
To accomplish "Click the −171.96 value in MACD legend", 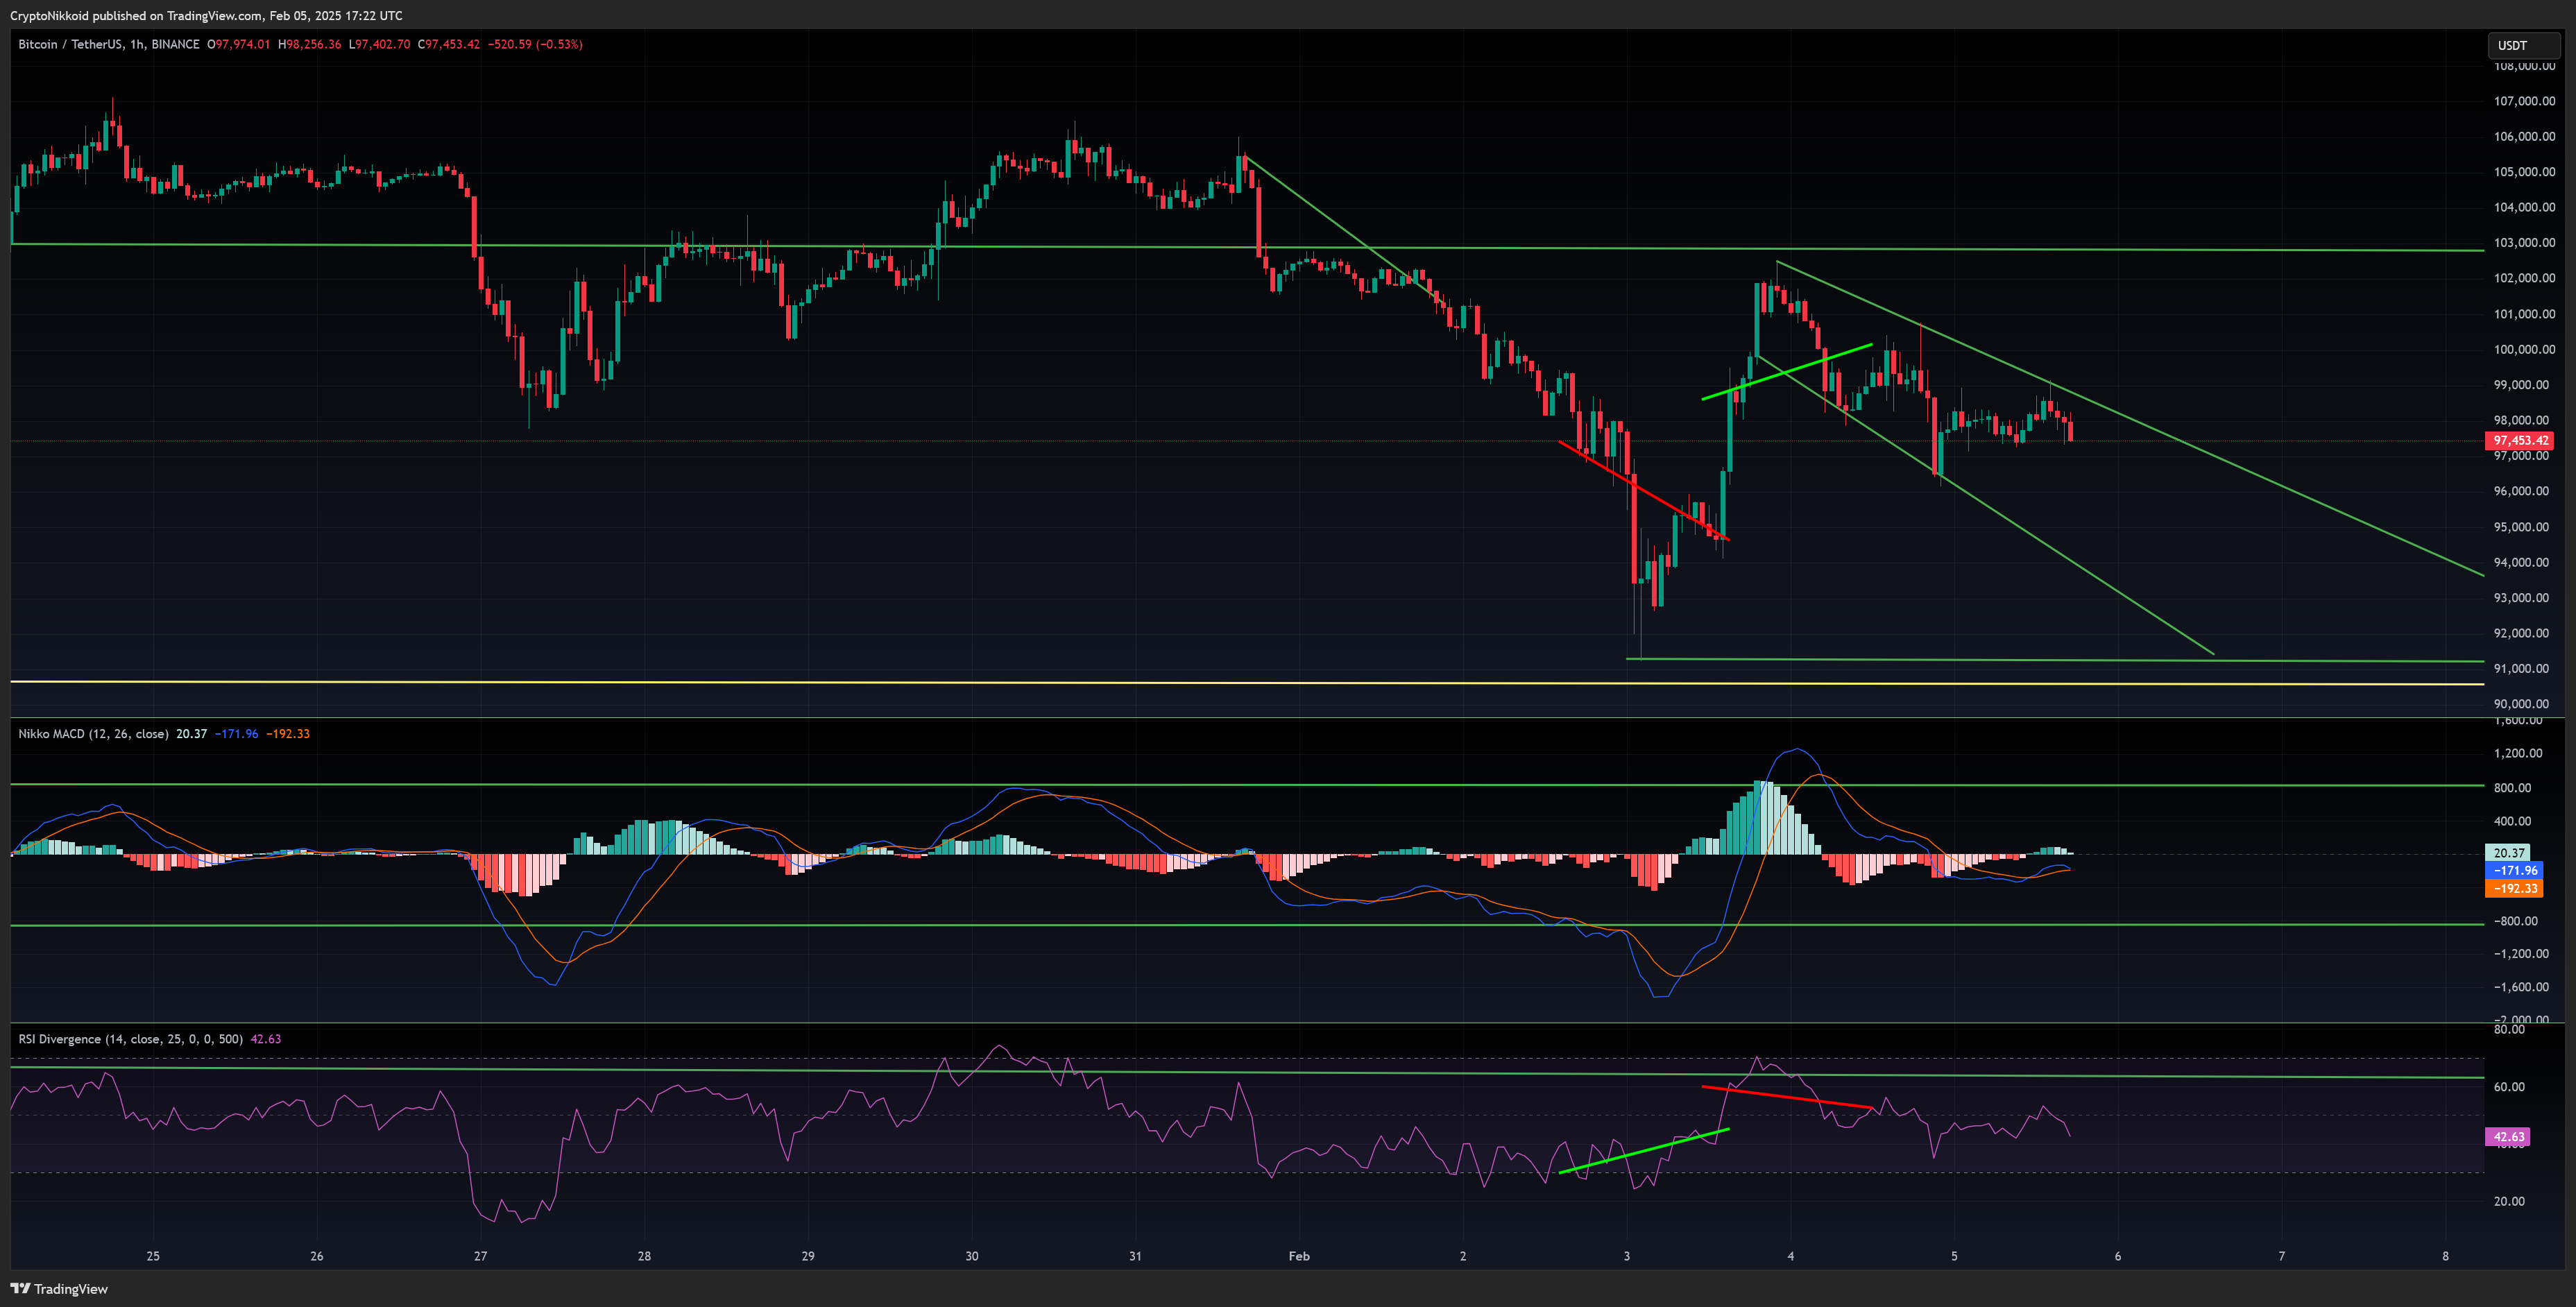I will 236,734.
